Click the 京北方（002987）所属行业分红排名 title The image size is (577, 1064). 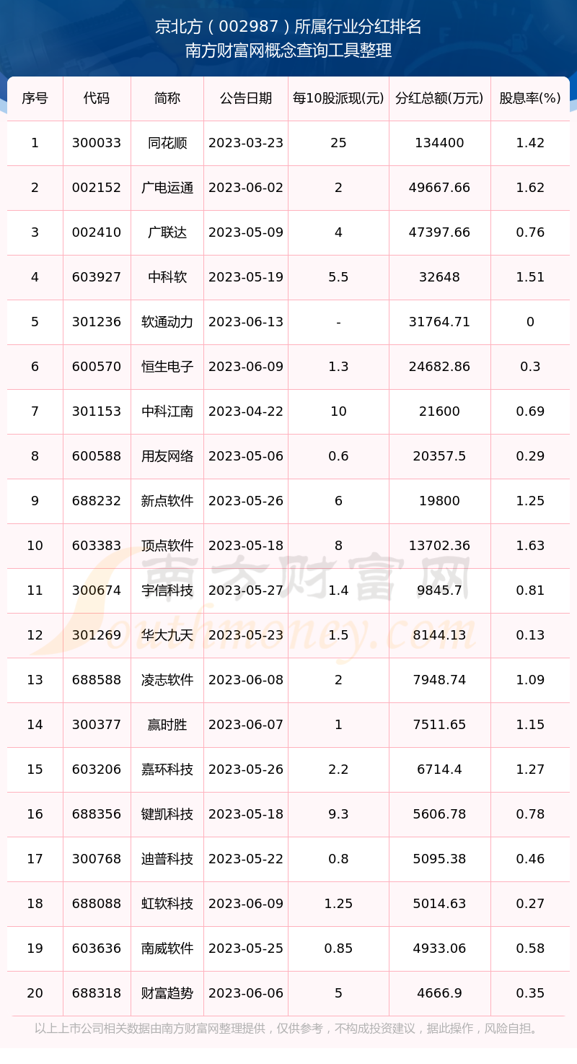(288, 27)
